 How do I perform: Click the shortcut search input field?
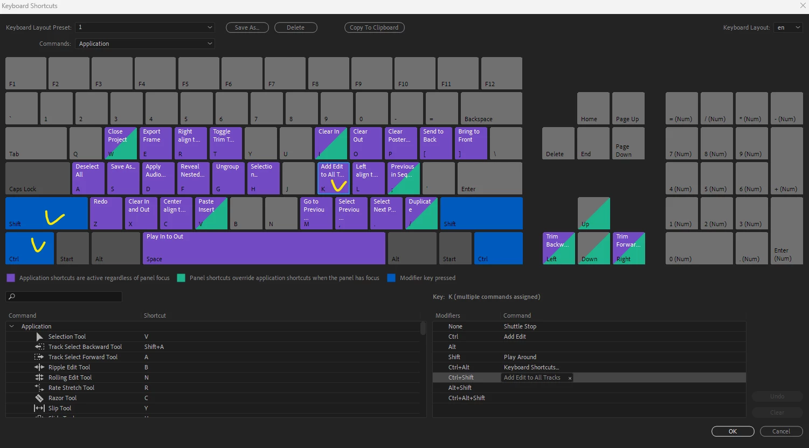pos(64,297)
